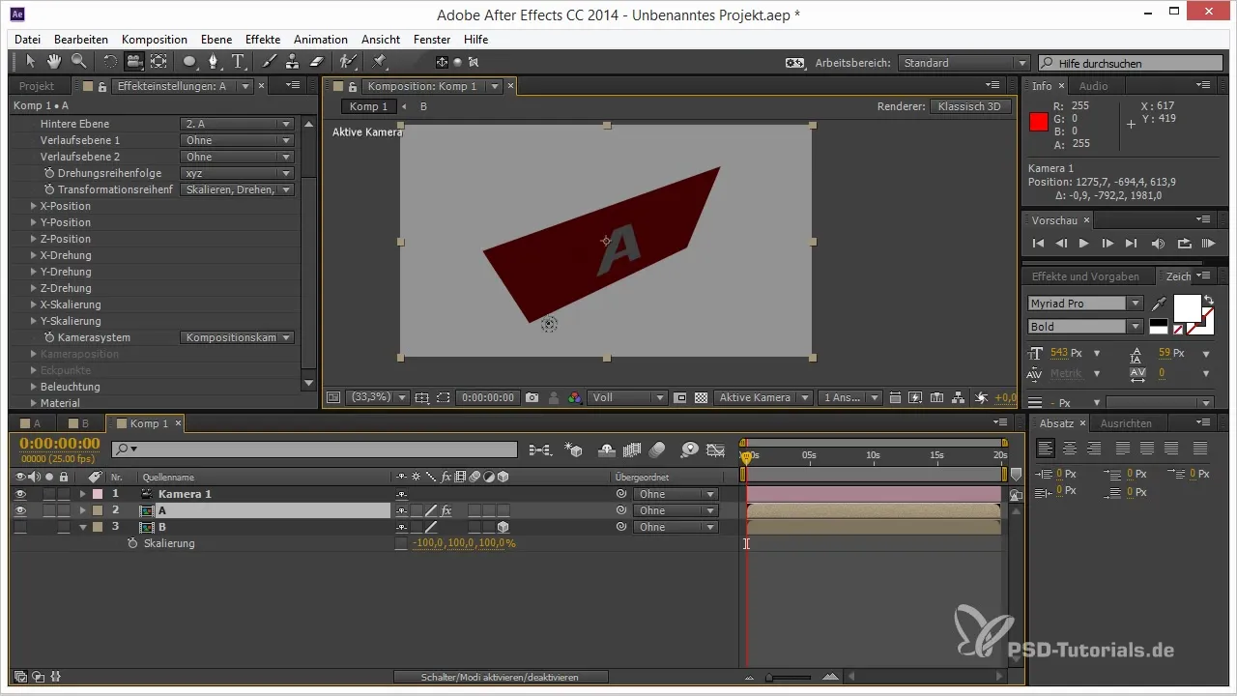Click the current time indicator marker
Image resolution: width=1237 pixels, height=696 pixels.
[x=745, y=456]
